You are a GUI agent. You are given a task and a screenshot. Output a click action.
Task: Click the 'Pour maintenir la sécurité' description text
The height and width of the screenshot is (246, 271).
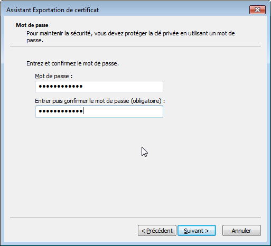click(130, 36)
